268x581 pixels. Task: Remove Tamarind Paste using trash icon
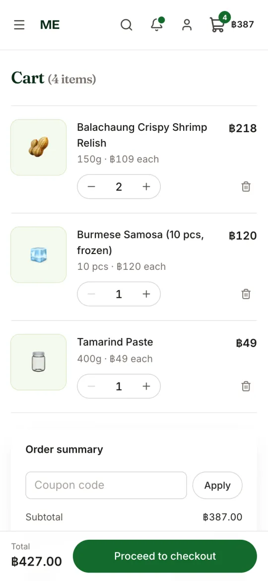pos(246,387)
